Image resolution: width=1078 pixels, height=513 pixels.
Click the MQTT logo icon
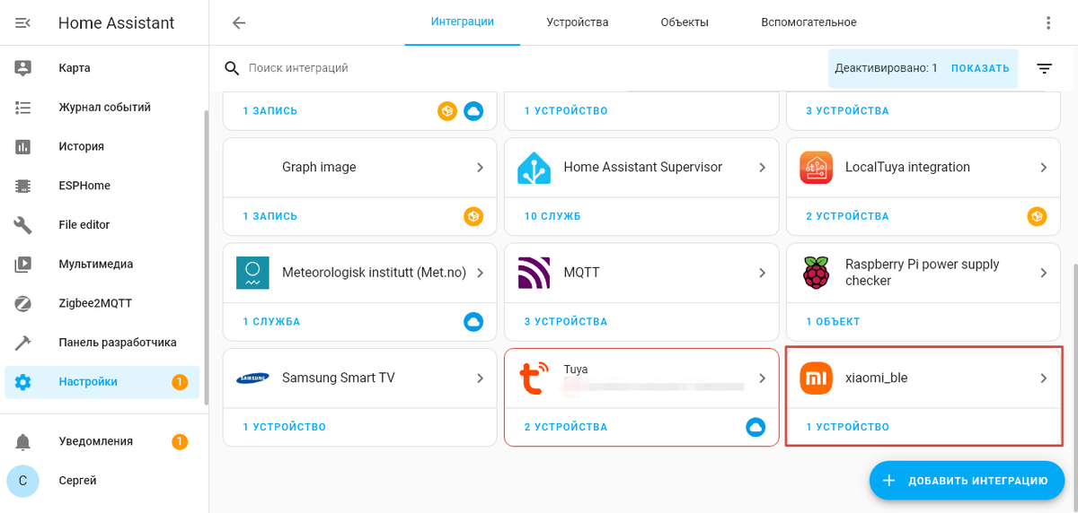coord(535,273)
